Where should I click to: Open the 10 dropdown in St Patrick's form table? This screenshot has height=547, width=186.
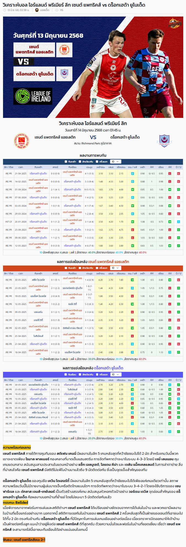point(115,268)
